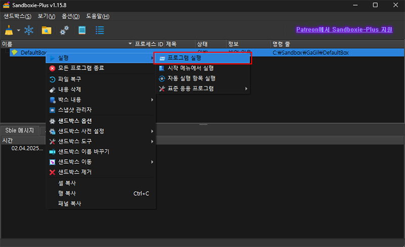Viewport: 405px width, 247px height.
Task: Choose 파일 복구 menu entry
Action: pyautogui.click(x=101, y=79)
